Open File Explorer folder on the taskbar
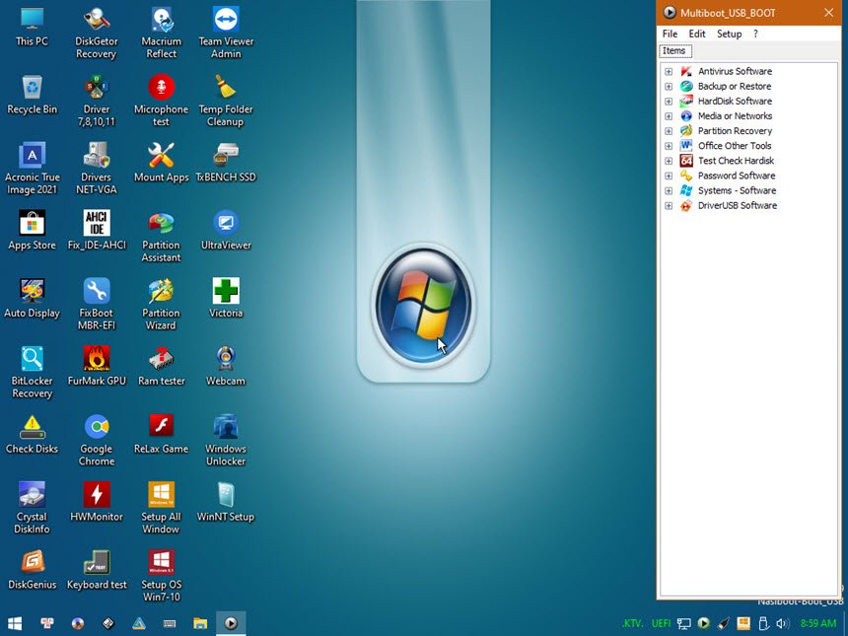The width and height of the screenshot is (848, 636). point(200,623)
